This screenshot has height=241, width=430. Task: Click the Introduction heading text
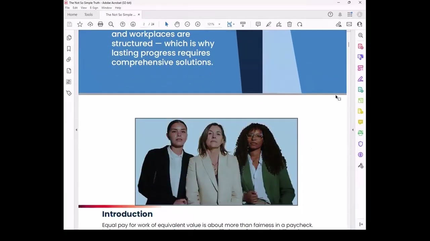coord(127,214)
